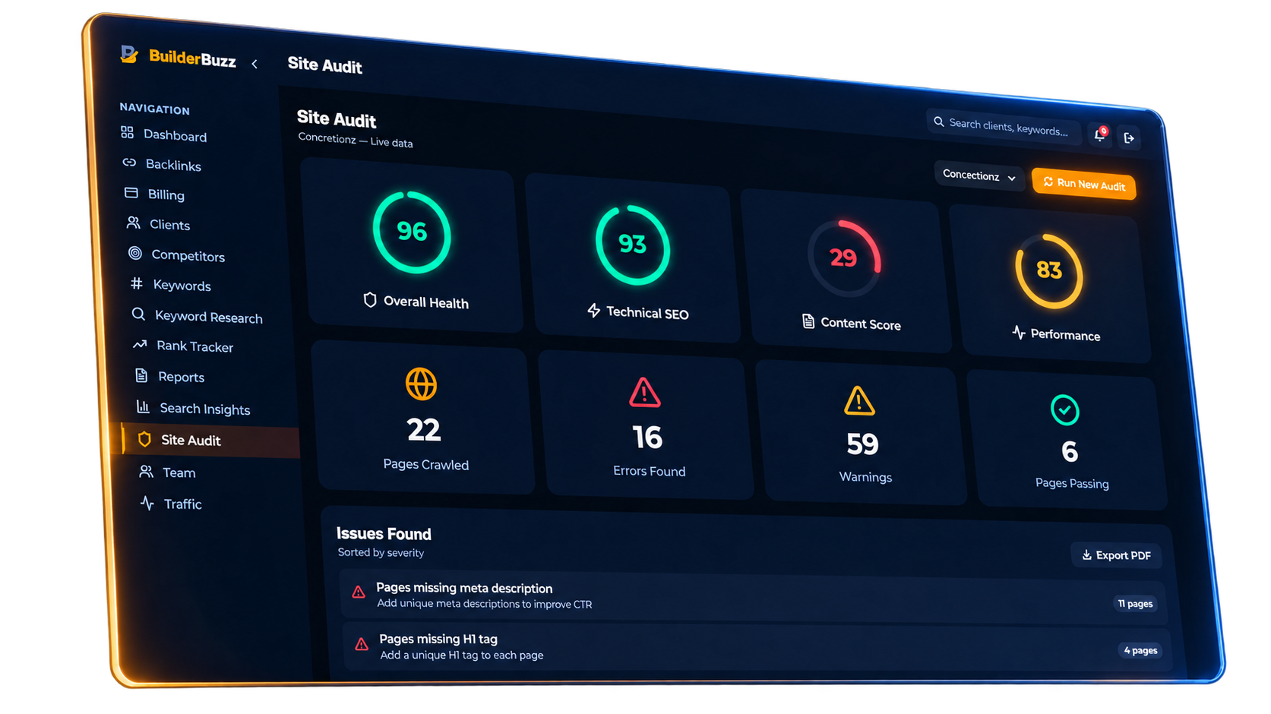The height and width of the screenshot is (714, 1271).
Task: Click the Reports document icon
Action: pyautogui.click(x=141, y=375)
